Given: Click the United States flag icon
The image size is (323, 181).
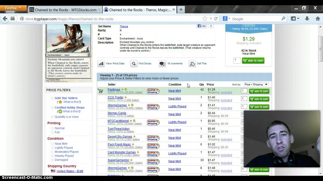Looking at the screenshot, I should coord(53,171).
